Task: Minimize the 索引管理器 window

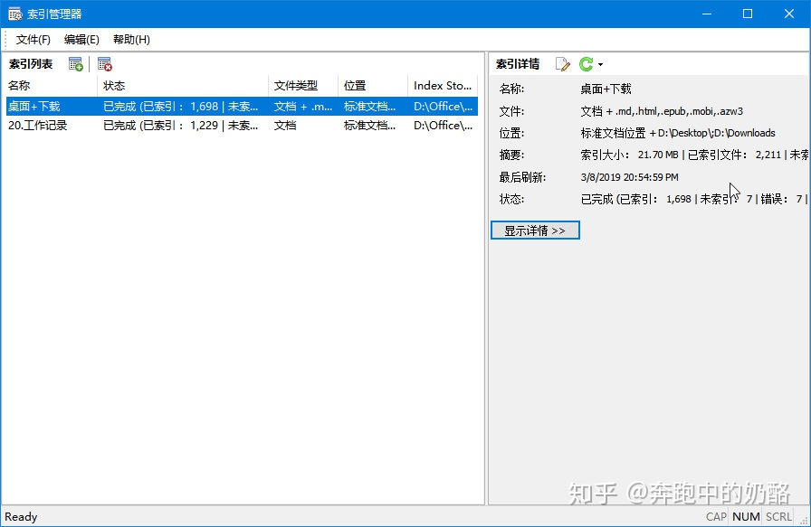Action: [707, 14]
